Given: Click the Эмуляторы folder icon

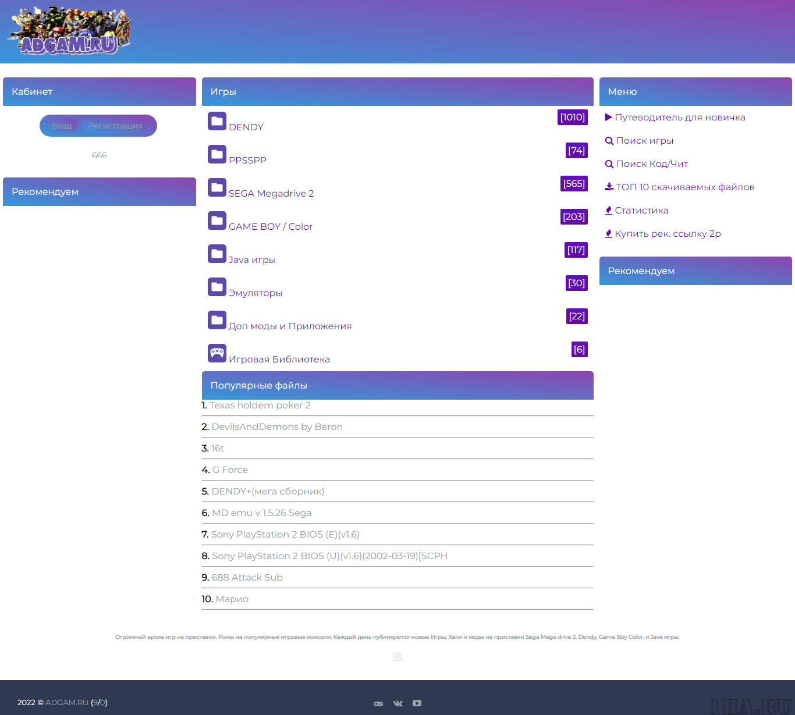Looking at the screenshot, I should pyautogui.click(x=217, y=287).
